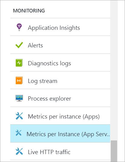Open the Log stream entry
This screenshot has width=125, height=162.
60,80
